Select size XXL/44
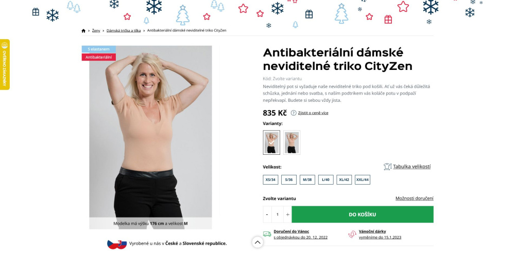The image size is (515, 253). click(362, 179)
